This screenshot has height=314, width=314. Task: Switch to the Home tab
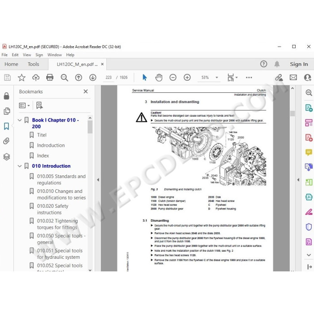[11, 64]
